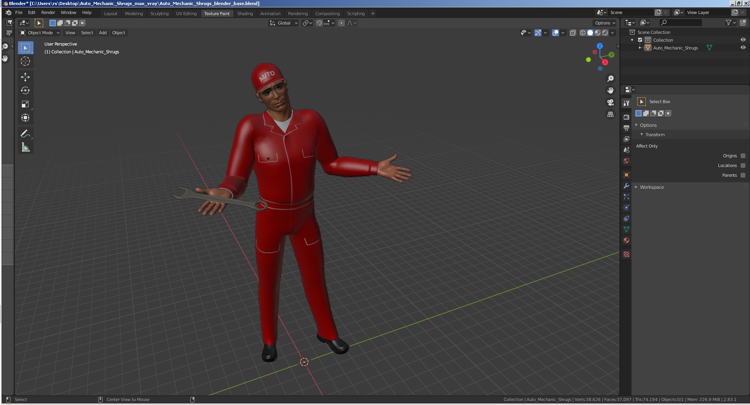The width and height of the screenshot is (750, 405).
Task: Open the Object Mode dropdown
Action: click(x=40, y=33)
